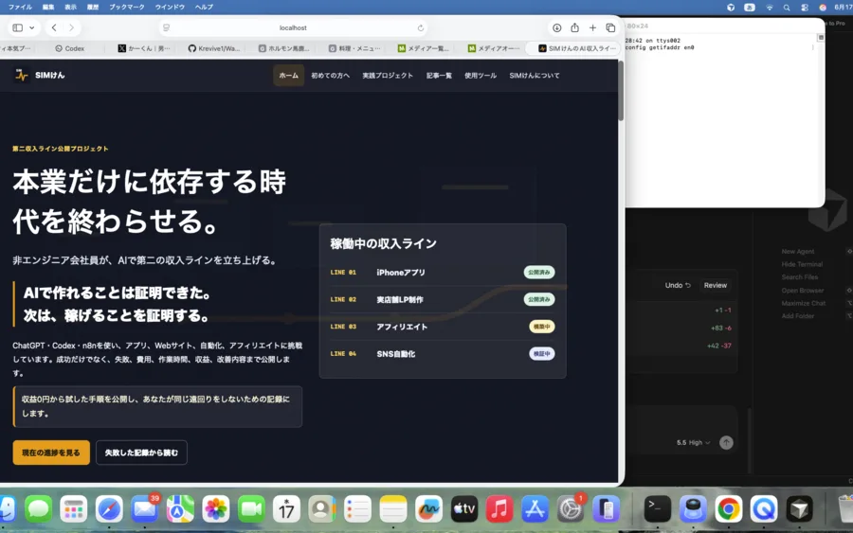The height and width of the screenshot is (533, 853).
Task: Open the 5.5 High model dropdown
Action: 693,443
